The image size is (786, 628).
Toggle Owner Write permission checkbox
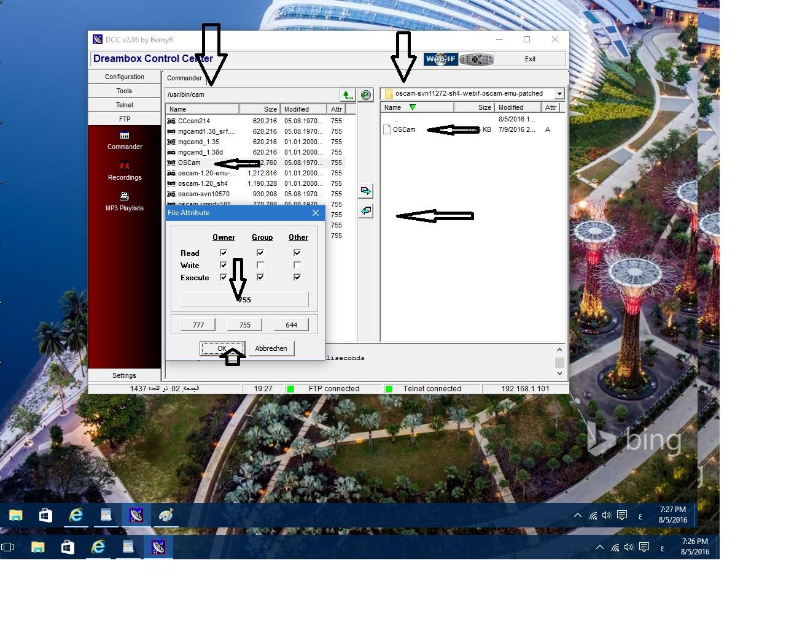(x=224, y=265)
